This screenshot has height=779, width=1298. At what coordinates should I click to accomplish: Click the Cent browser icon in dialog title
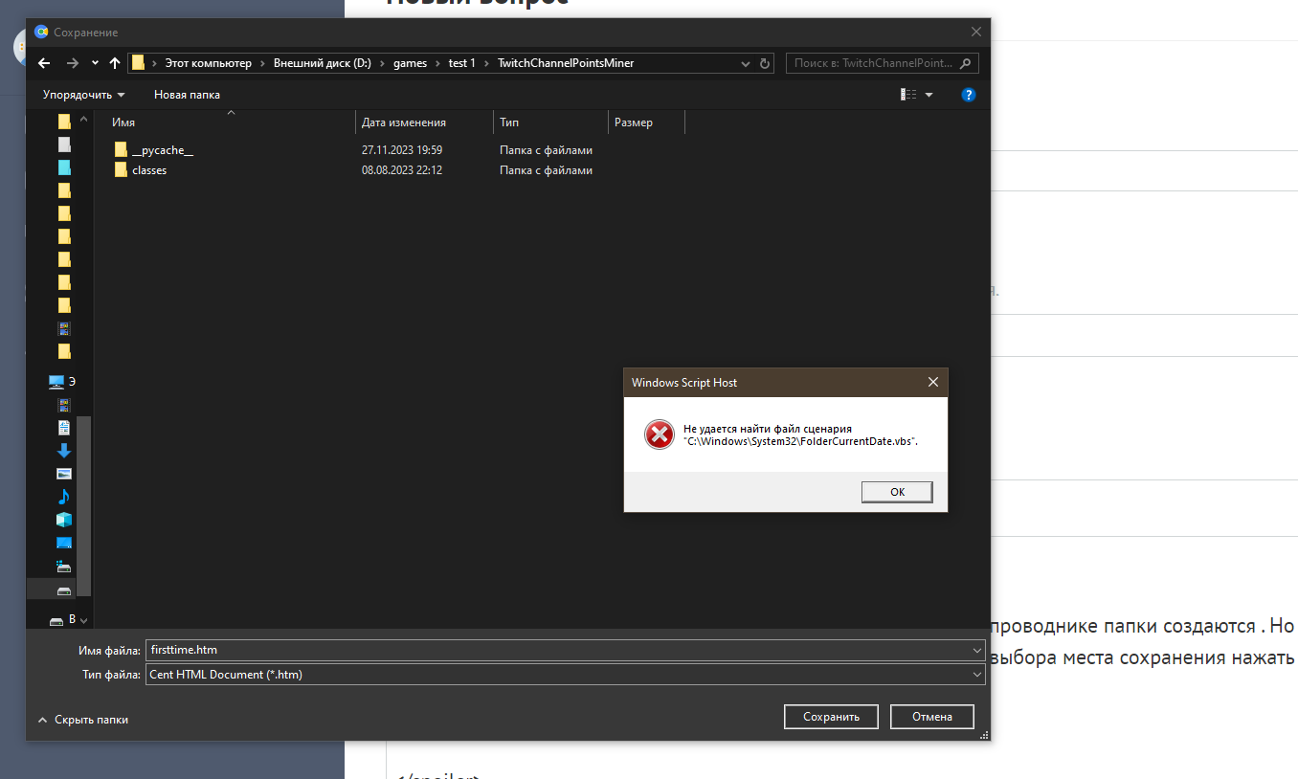[x=41, y=32]
